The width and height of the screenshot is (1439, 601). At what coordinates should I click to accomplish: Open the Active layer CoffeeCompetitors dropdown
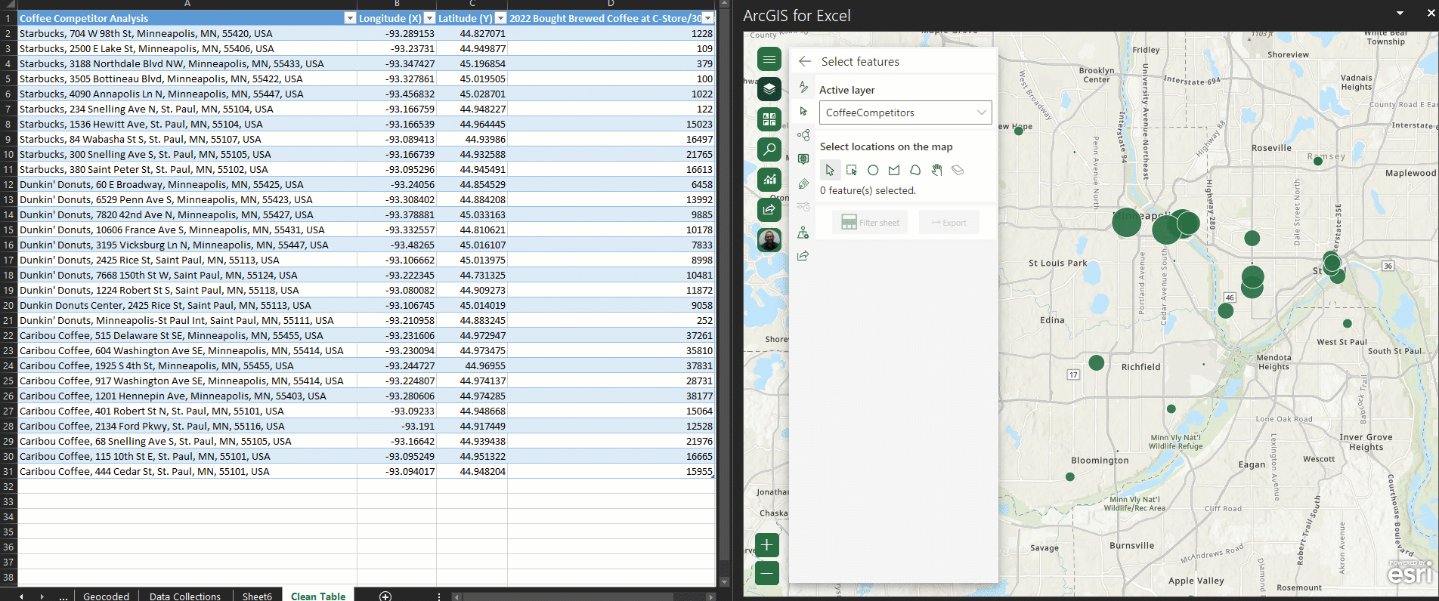[905, 112]
